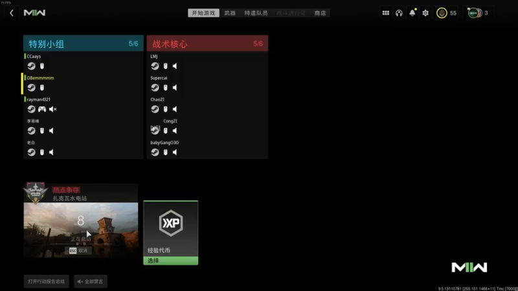Image resolution: width=518 pixels, height=291 pixels.
Task: Open the dimmed battle pass tab
Action: [x=291, y=13]
